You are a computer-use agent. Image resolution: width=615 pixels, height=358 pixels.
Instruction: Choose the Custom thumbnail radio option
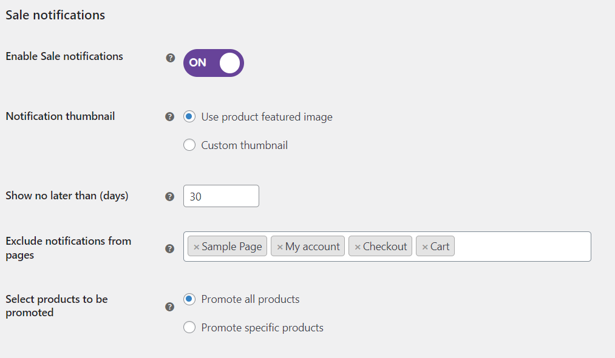coord(189,145)
